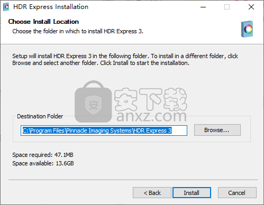The image size is (264, 205).
Task: Click the "Choose the folder" subtitle text
Action: tap(78, 31)
